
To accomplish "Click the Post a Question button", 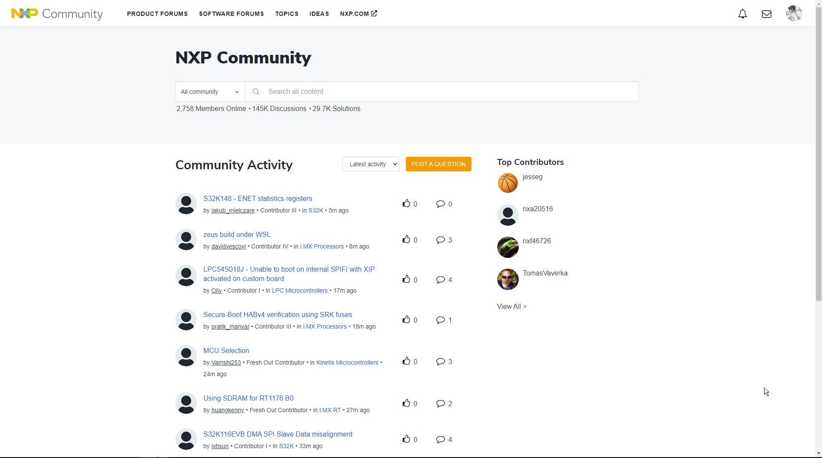I will click(x=438, y=164).
